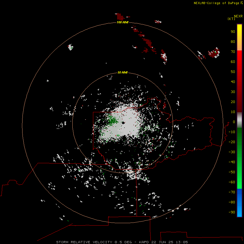Click the blue -80 knot band
Image resolution: width=244 pixels, height=244 pixels.
point(239,202)
